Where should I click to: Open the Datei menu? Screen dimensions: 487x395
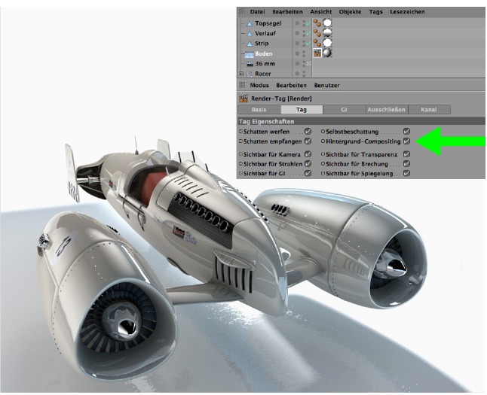click(x=257, y=12)
